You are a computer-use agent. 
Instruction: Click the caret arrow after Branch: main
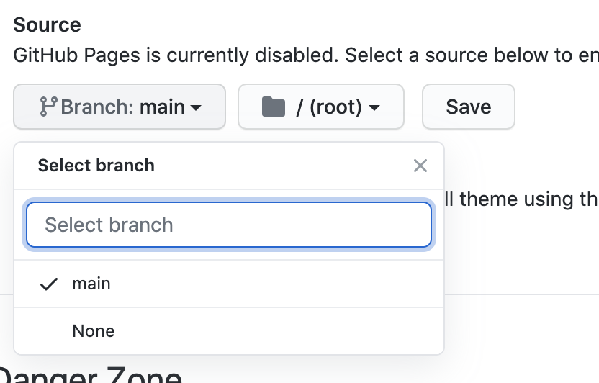pos(196,108)
